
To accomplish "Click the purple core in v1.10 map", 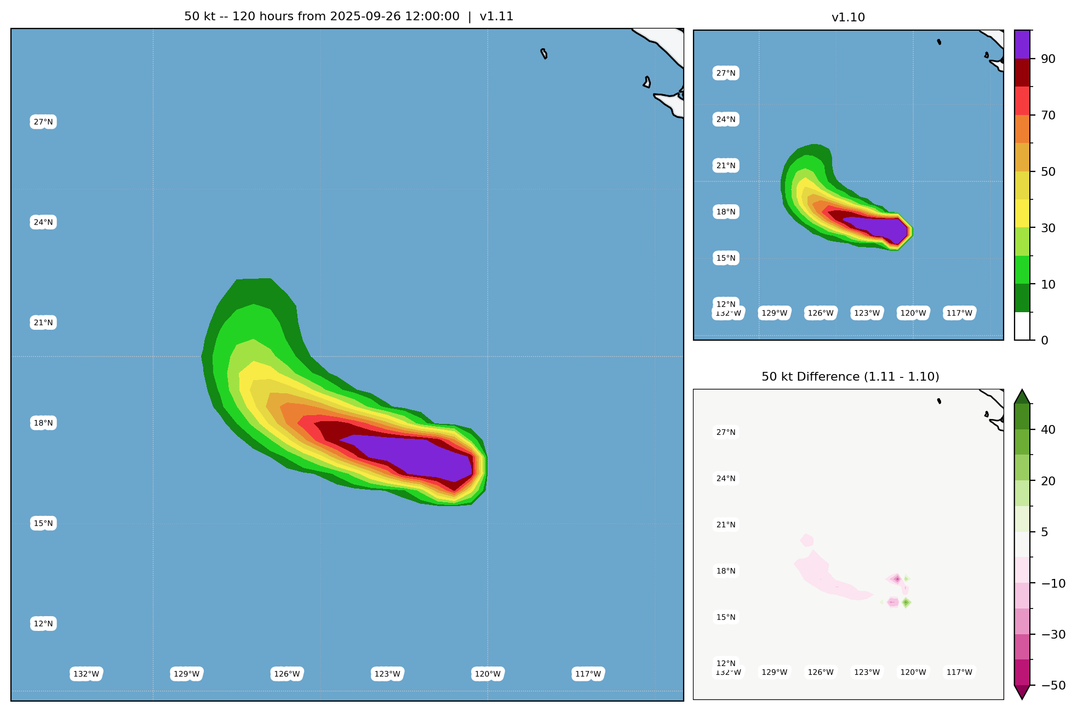I will [883, 227].
